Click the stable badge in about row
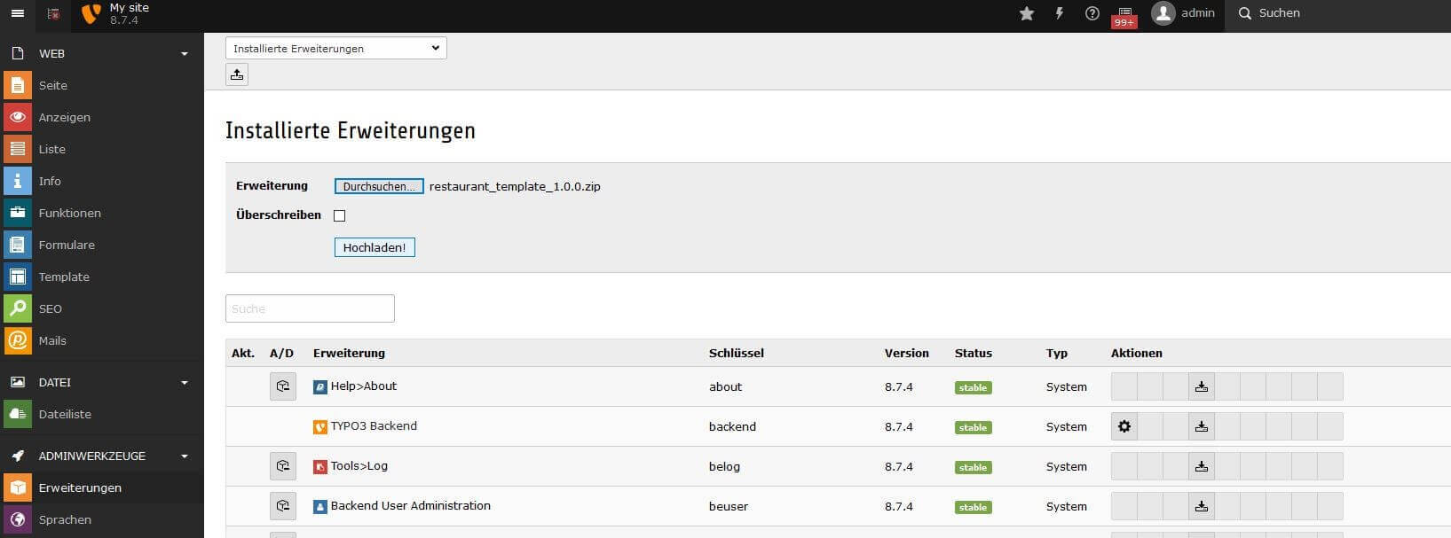The width and height of the screenshot is (1451, 538). 973,387
